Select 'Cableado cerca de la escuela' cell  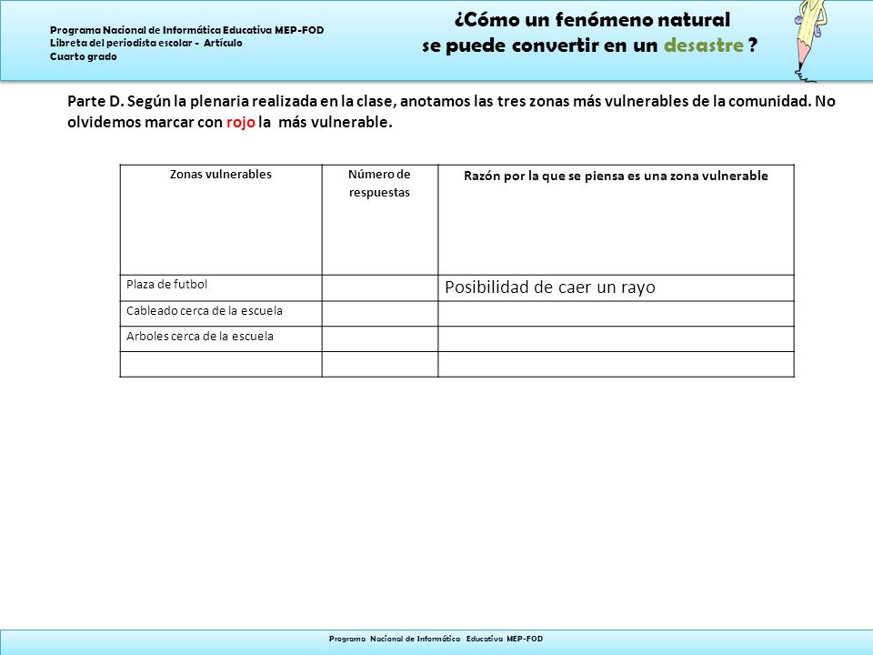(x=221, y=314)
